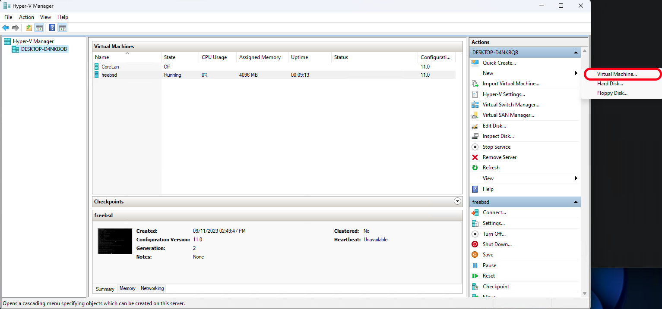The image size is (662, 309).
Task: Switch to the Networking tab
Action: [152, 288]
